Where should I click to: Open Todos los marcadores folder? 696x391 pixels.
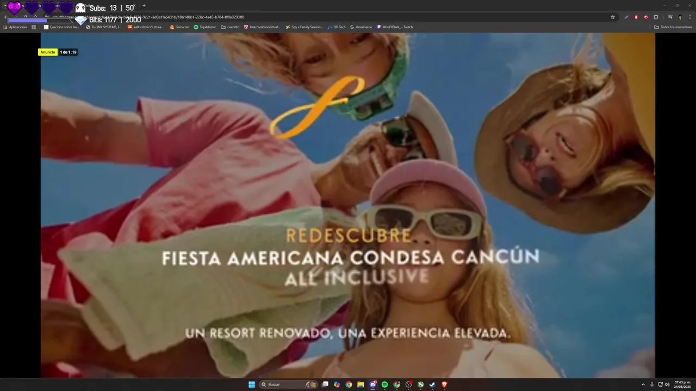pyautogui.click(x=673, y=27)
